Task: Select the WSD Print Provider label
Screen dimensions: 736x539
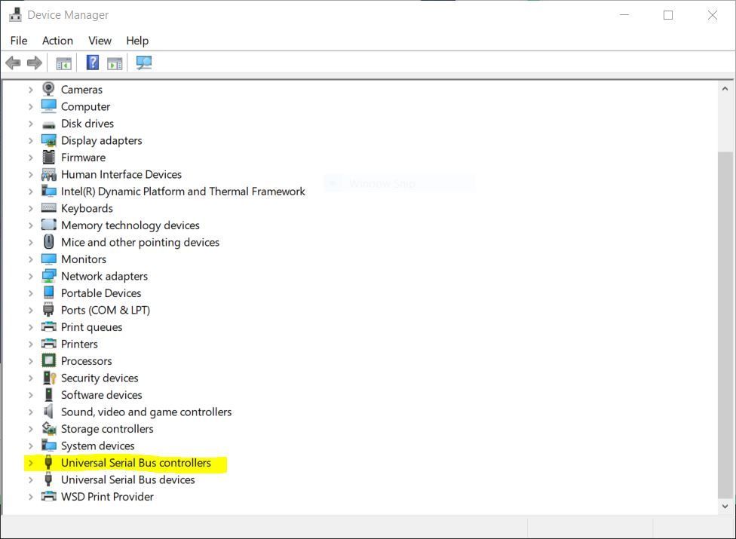Action: pyautogui.click(x=107, y=496)
